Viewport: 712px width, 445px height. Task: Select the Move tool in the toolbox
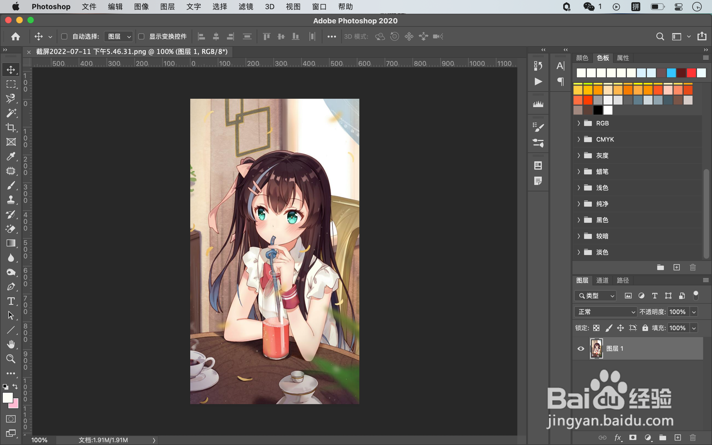coord(11,70)
